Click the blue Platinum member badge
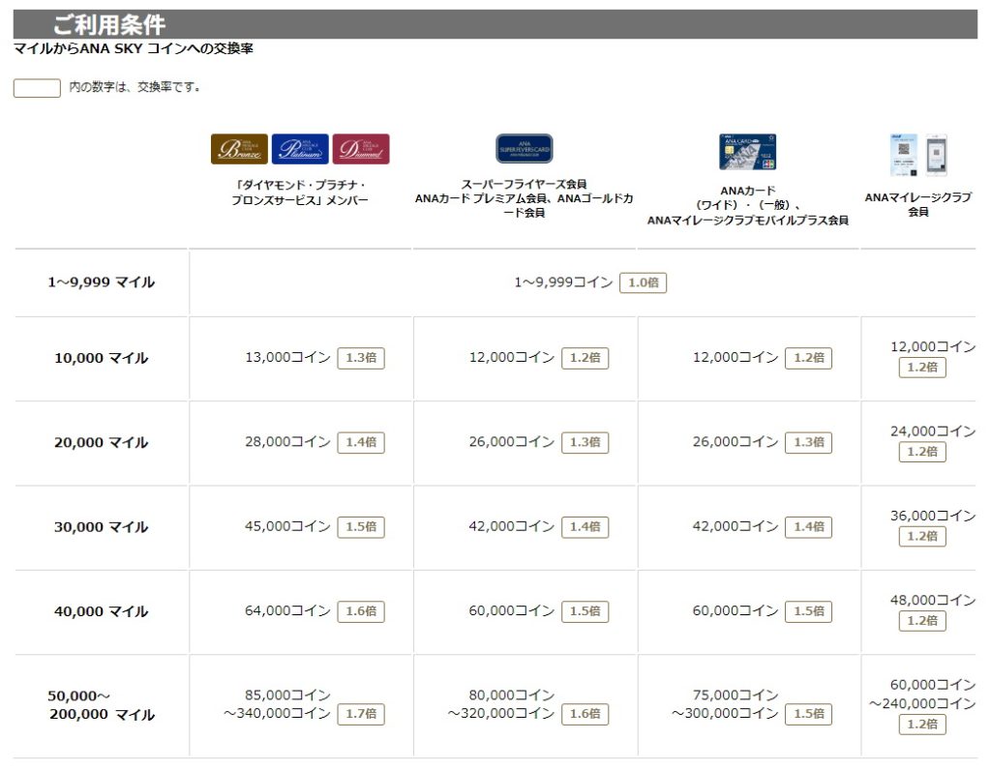991x770 pixels. tap(300, 149)
